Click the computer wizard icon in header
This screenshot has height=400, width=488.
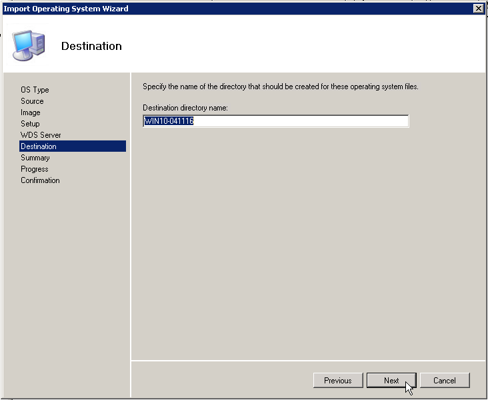[x=28, y=45]
